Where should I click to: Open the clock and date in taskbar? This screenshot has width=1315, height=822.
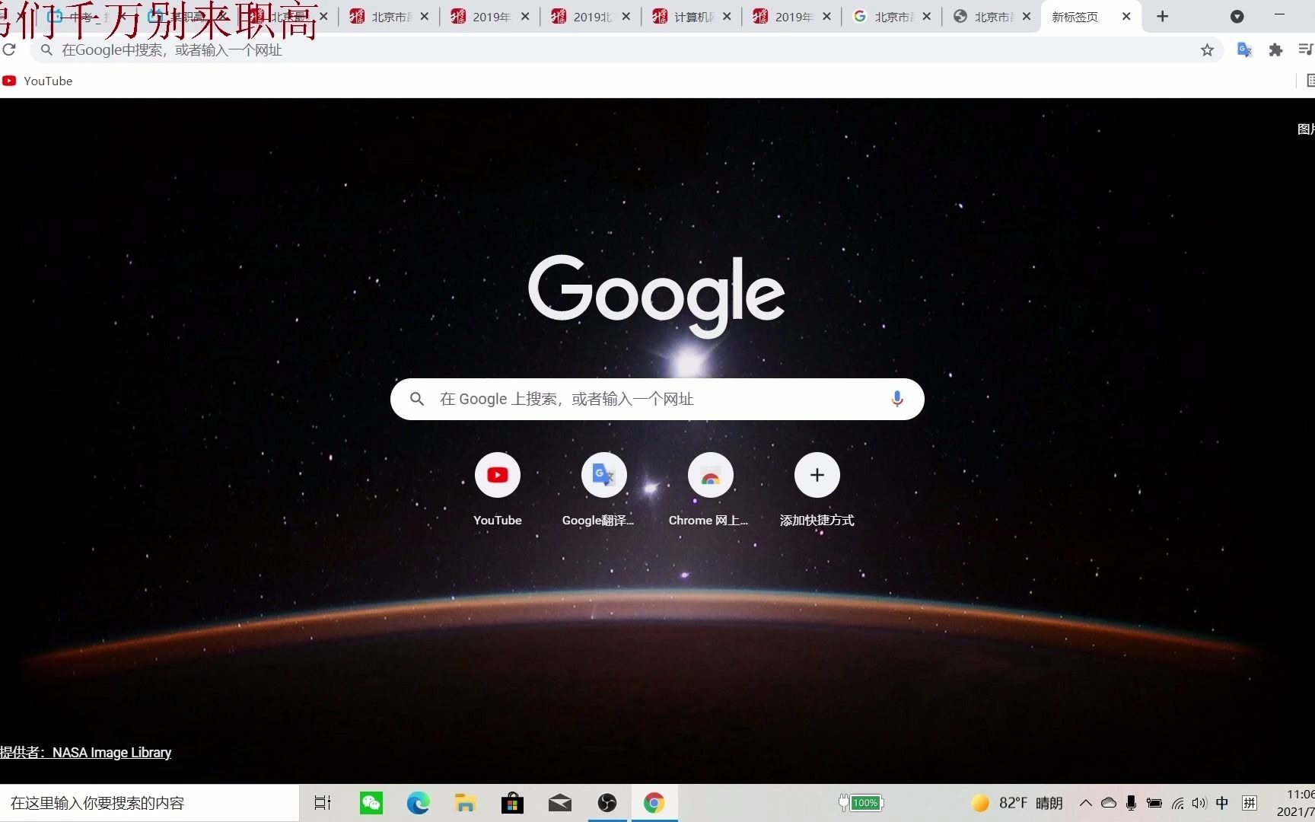pyautogui.click(x=1296, y=803)
